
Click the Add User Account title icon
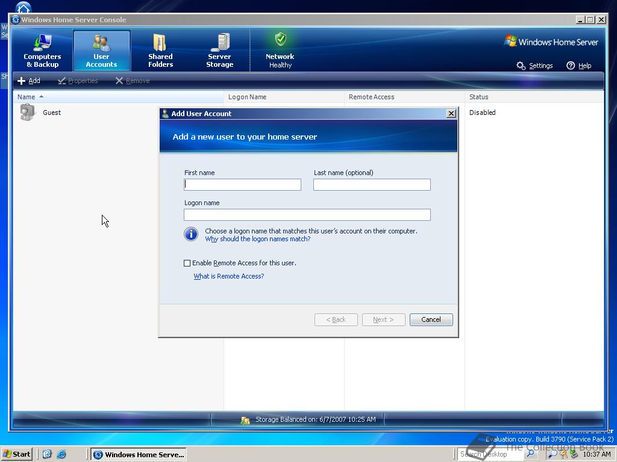click(x=166, y=114)
